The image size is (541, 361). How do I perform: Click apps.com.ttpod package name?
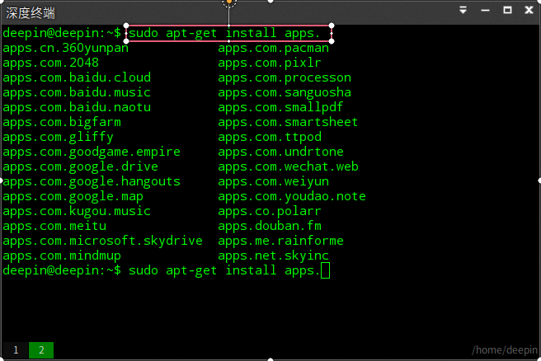(270, 137)
